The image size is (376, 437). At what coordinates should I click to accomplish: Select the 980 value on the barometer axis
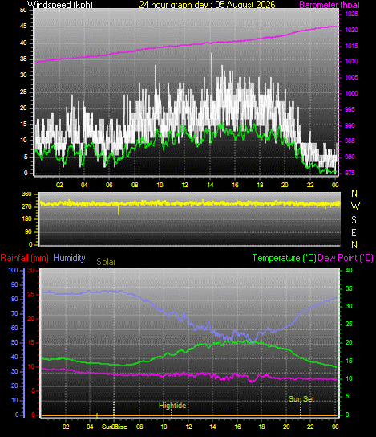[x=350, y=157]
